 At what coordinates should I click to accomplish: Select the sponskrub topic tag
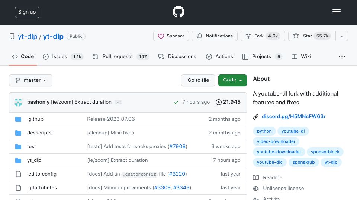tap(303, 162)
